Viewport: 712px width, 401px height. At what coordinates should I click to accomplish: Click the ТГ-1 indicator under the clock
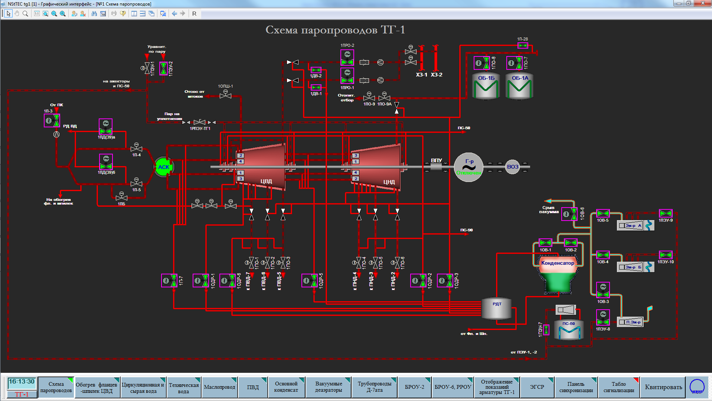[22, 394]
